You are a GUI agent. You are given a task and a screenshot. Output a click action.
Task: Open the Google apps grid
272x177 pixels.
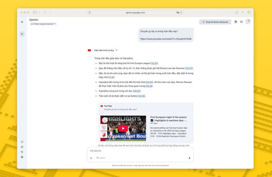[241, 22]
